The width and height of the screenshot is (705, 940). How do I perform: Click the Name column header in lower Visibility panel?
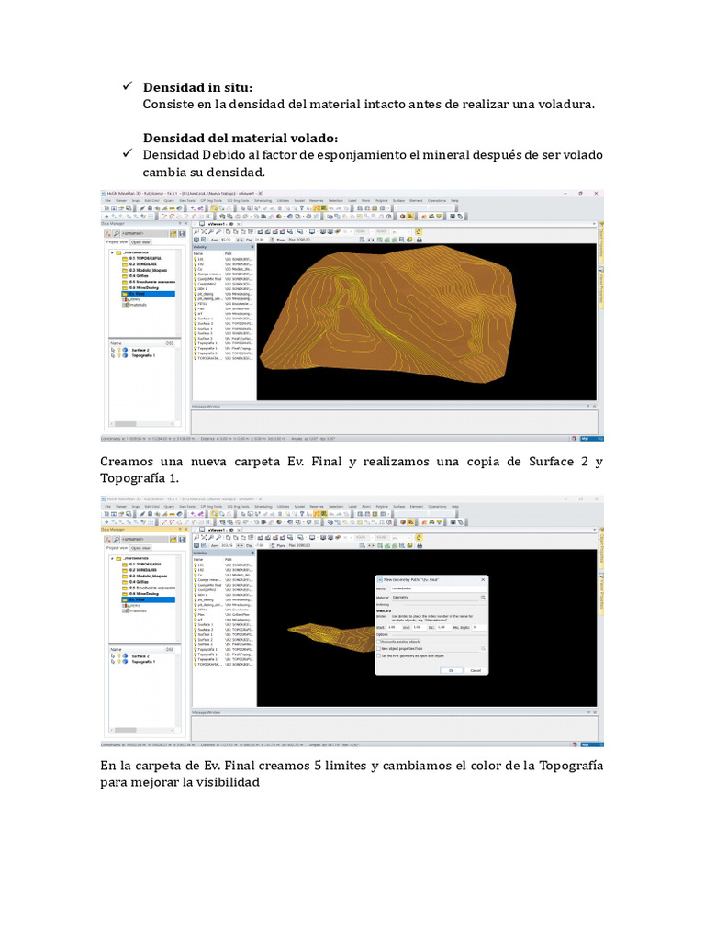click(198, 560)
